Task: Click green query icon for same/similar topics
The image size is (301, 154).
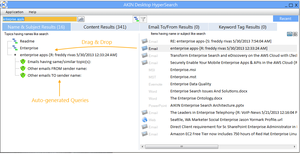Action: click(23, 62)
